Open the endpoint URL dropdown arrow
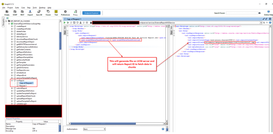Viewport: 273px width, 134px height. click(x=261, y=22)
